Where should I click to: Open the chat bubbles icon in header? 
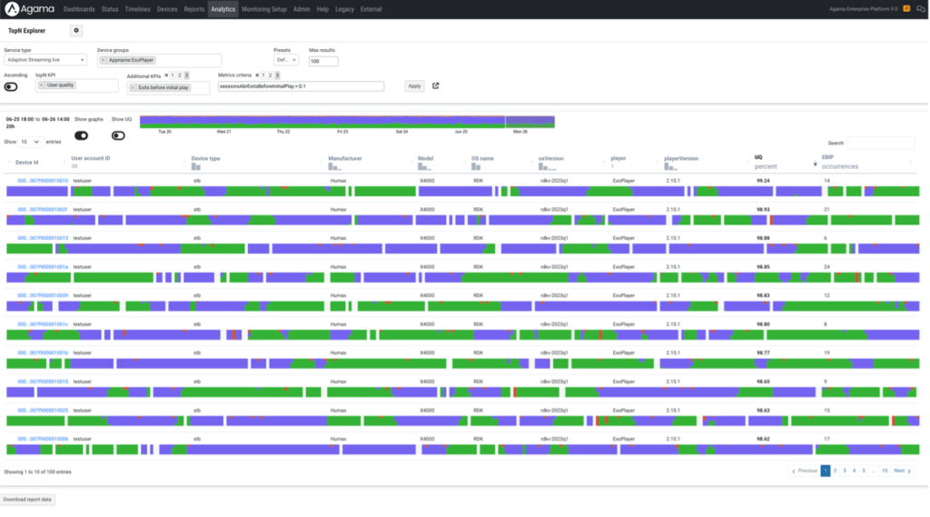(921, 9)
